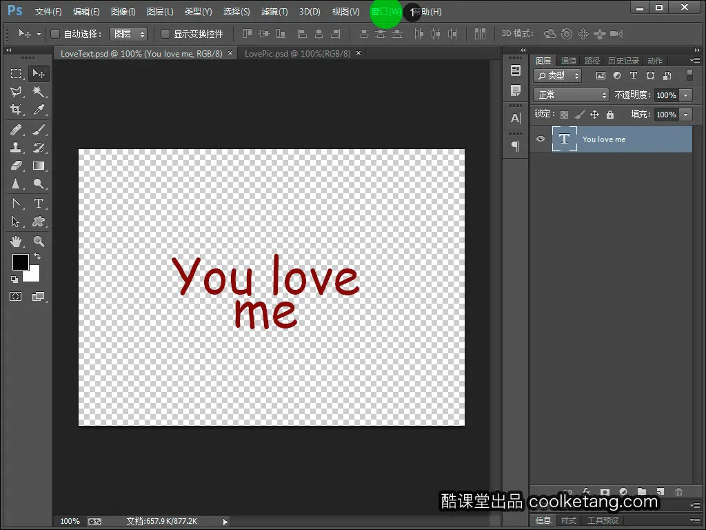Toggle smart object layer filter
This screenshot has height=530, width=706.
point(667,76)
